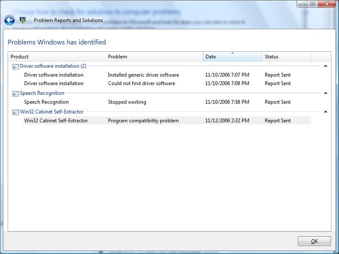Collapse the Driver software installation group chevron
Viewport: 339px width, 254px height.
325,66
